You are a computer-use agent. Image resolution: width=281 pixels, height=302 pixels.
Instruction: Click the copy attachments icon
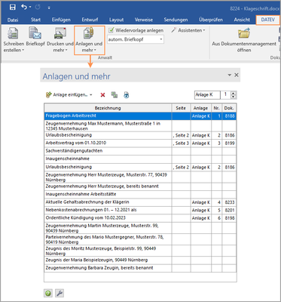(x=115, y=95)
